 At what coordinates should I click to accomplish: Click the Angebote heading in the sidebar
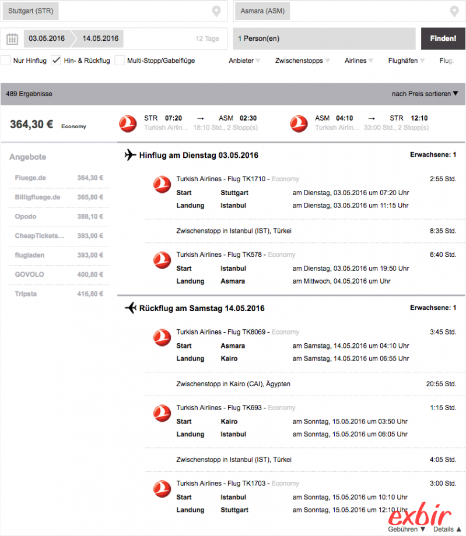coord(28,157)
